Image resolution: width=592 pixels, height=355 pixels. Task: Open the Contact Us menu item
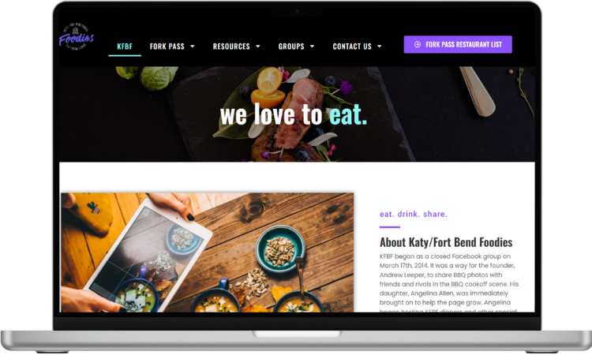(x=352, y=47)
